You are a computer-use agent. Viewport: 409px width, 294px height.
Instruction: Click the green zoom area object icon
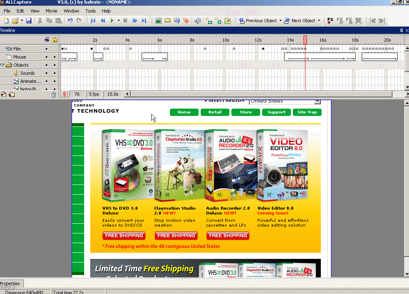227,21
